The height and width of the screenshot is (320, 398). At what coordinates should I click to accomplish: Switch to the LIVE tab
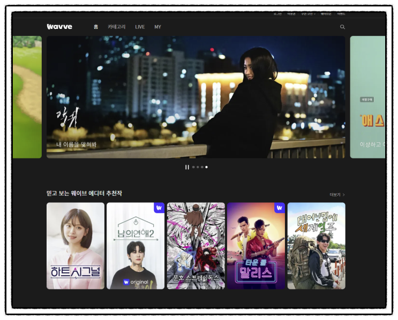(140, 27)
